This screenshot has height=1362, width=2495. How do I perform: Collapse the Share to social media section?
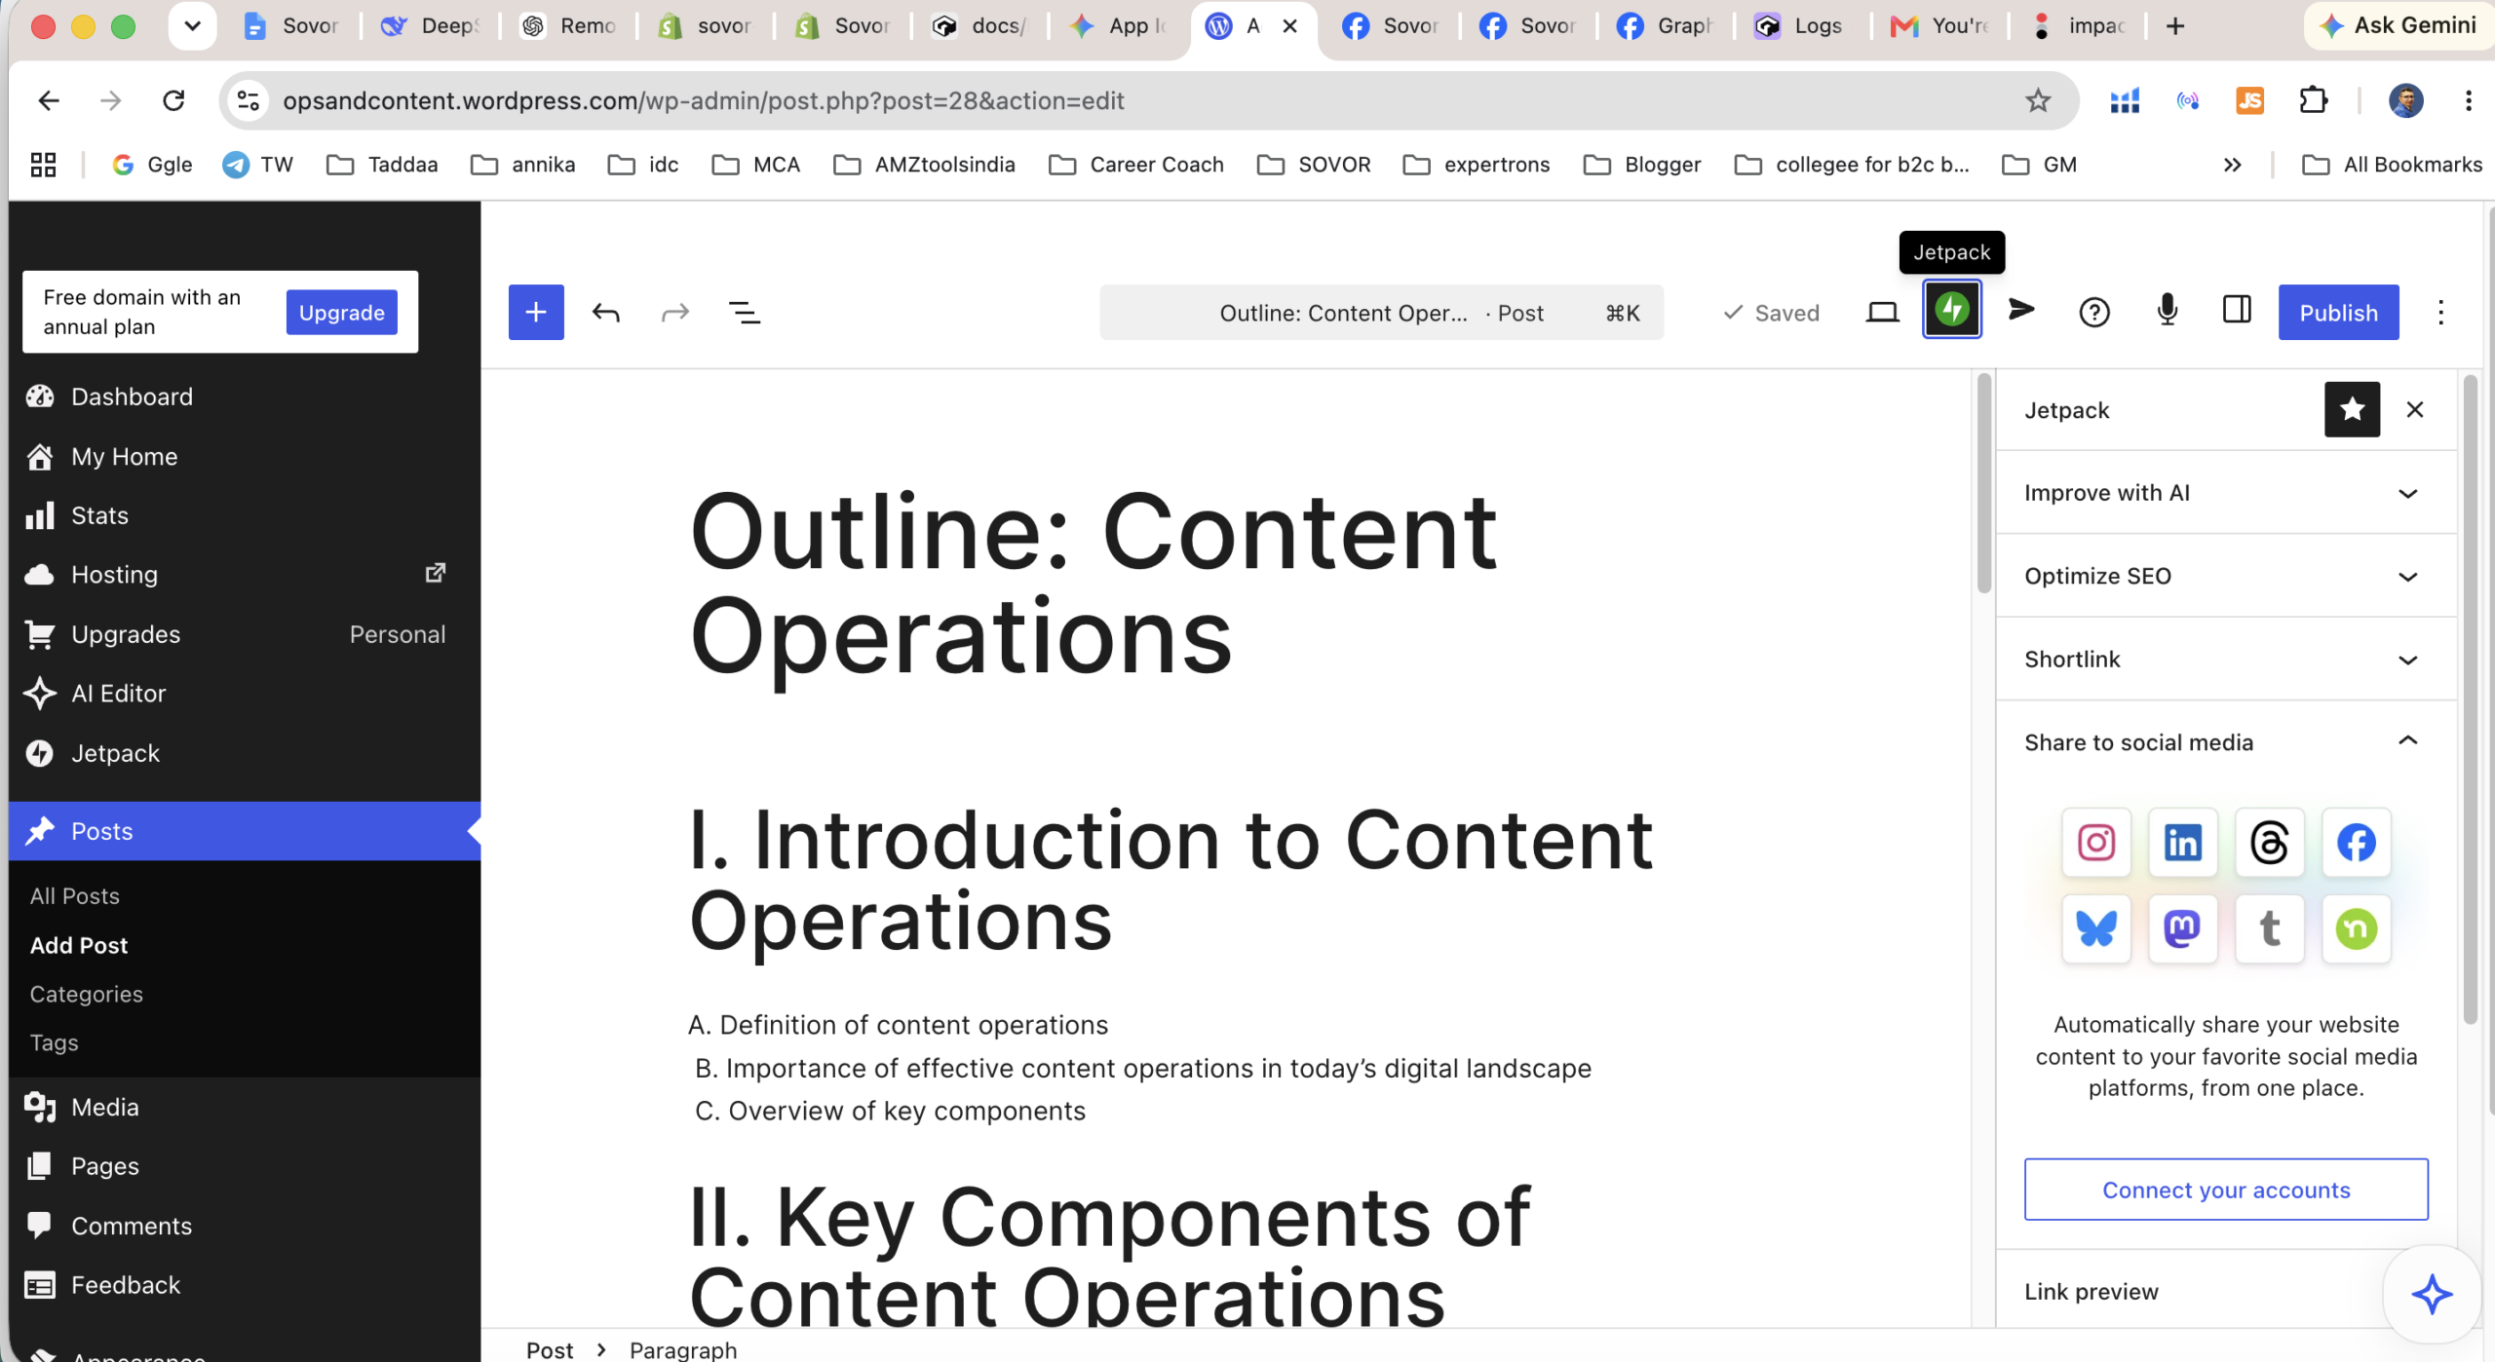click(x=2226, y=742)
